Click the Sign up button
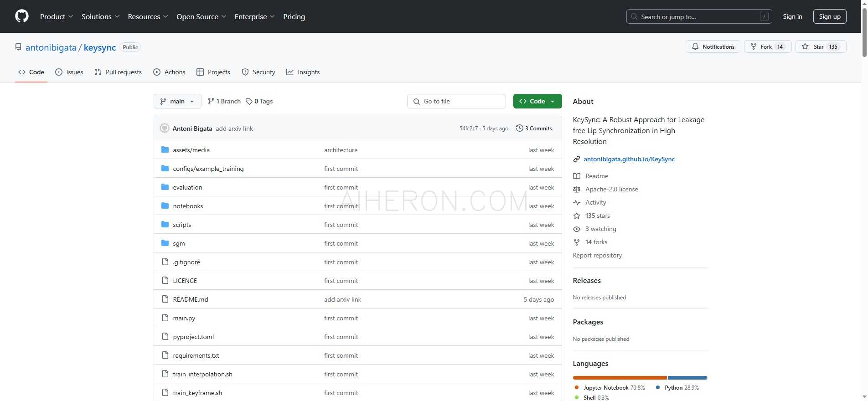The width and height of the screenshot is (868, 401). pos(830,16)
